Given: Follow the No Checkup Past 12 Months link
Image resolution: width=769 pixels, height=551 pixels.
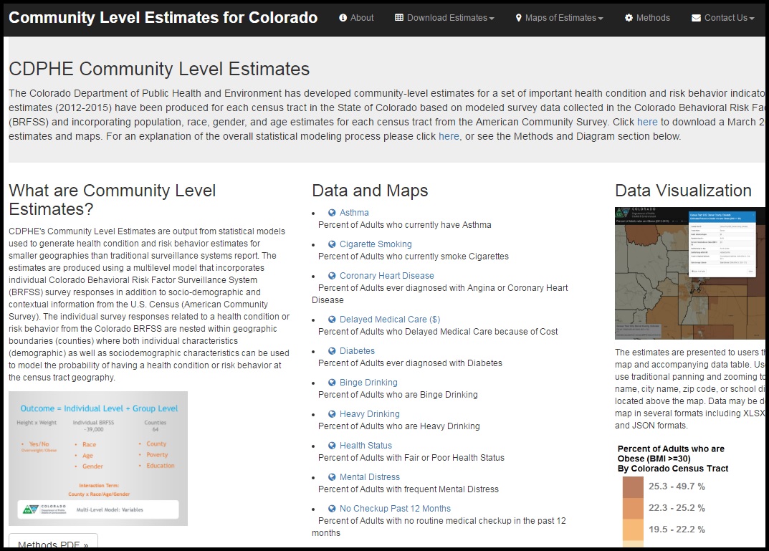Looking at the screenshot, I should 395,508.
